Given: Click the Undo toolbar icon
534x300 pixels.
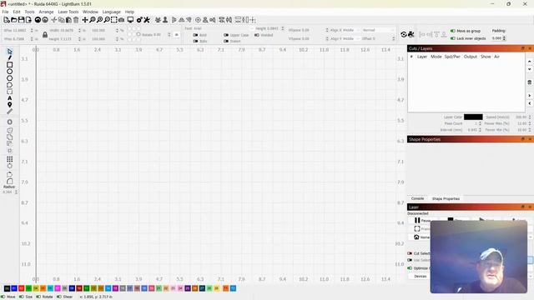Looking at the screenshot, I should (38, 20).
